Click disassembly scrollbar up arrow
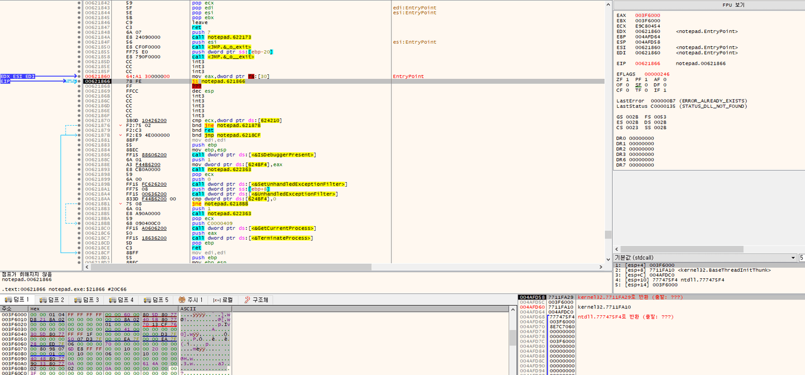Viewport: 805px width, 375px height. tap(609, 4)
